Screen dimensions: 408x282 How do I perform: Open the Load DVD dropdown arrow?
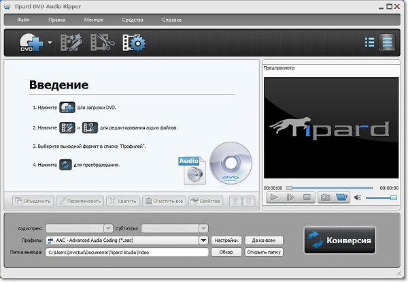click(x=50, y=42)
